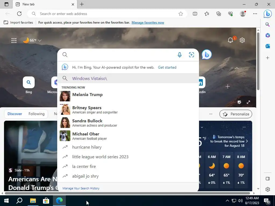Open Collections panel

tap(219, 14)
